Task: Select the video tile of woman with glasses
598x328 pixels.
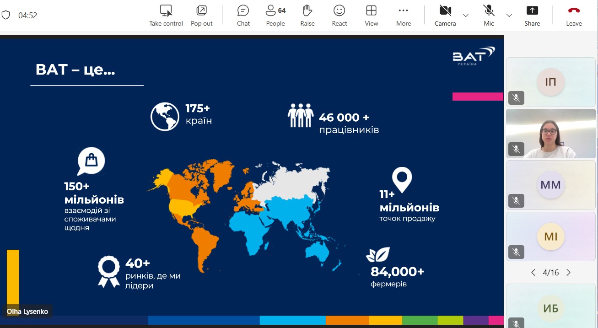Action: (x=551, y=134)
